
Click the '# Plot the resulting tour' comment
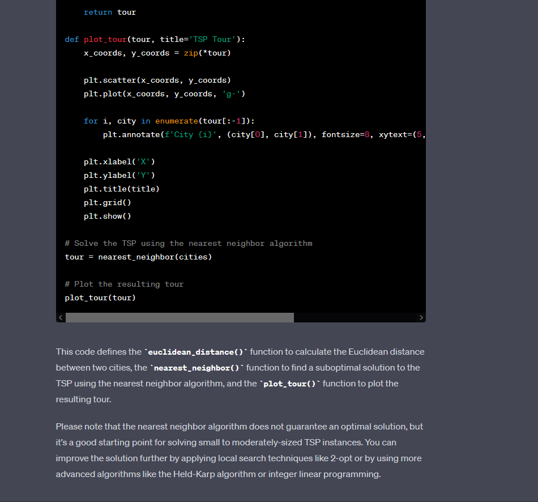[x=124, y=284]
